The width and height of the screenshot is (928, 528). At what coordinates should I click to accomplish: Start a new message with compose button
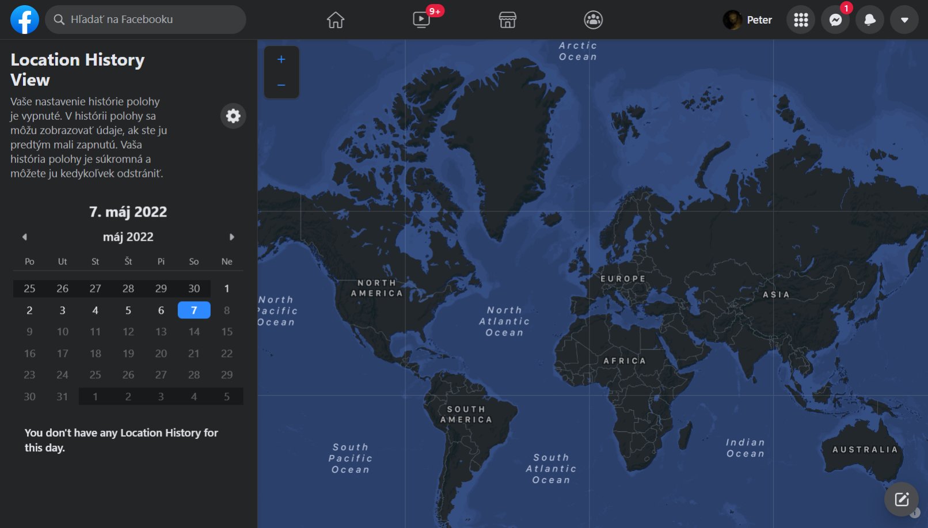click(x=902, y=499)
